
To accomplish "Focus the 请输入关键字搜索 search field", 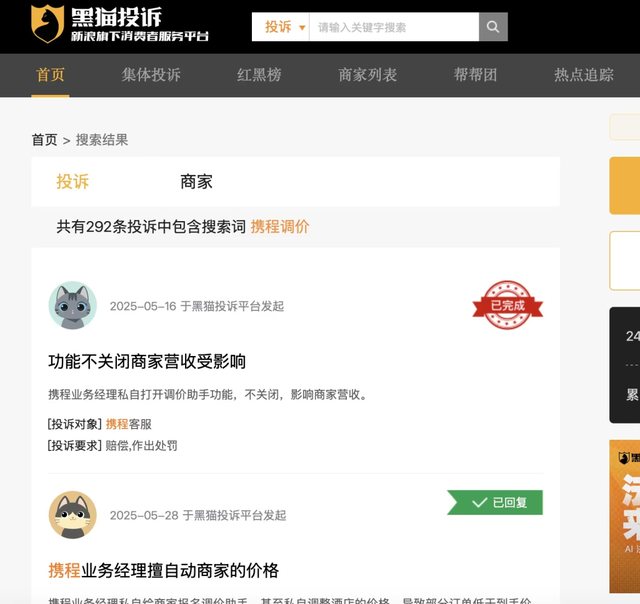I will [x=394, y=27].
